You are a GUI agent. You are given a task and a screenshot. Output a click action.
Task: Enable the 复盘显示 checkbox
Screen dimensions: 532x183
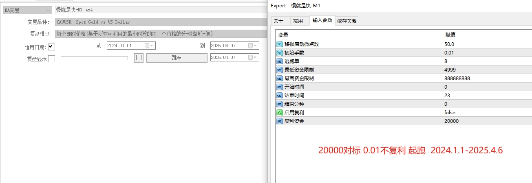click(51, 59)
